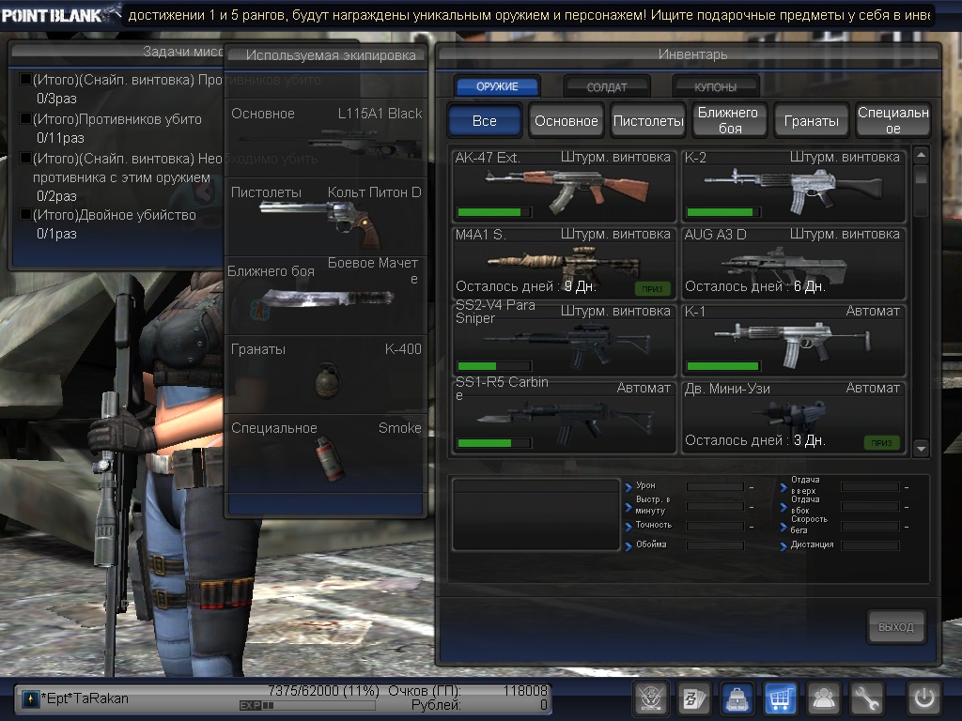Select the Дв. Мини-Узи weapon card
Viewport: 962px width, 721px height.
793,417
